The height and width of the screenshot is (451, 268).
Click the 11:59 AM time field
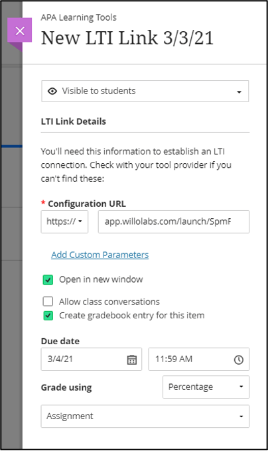pos(199,359)
